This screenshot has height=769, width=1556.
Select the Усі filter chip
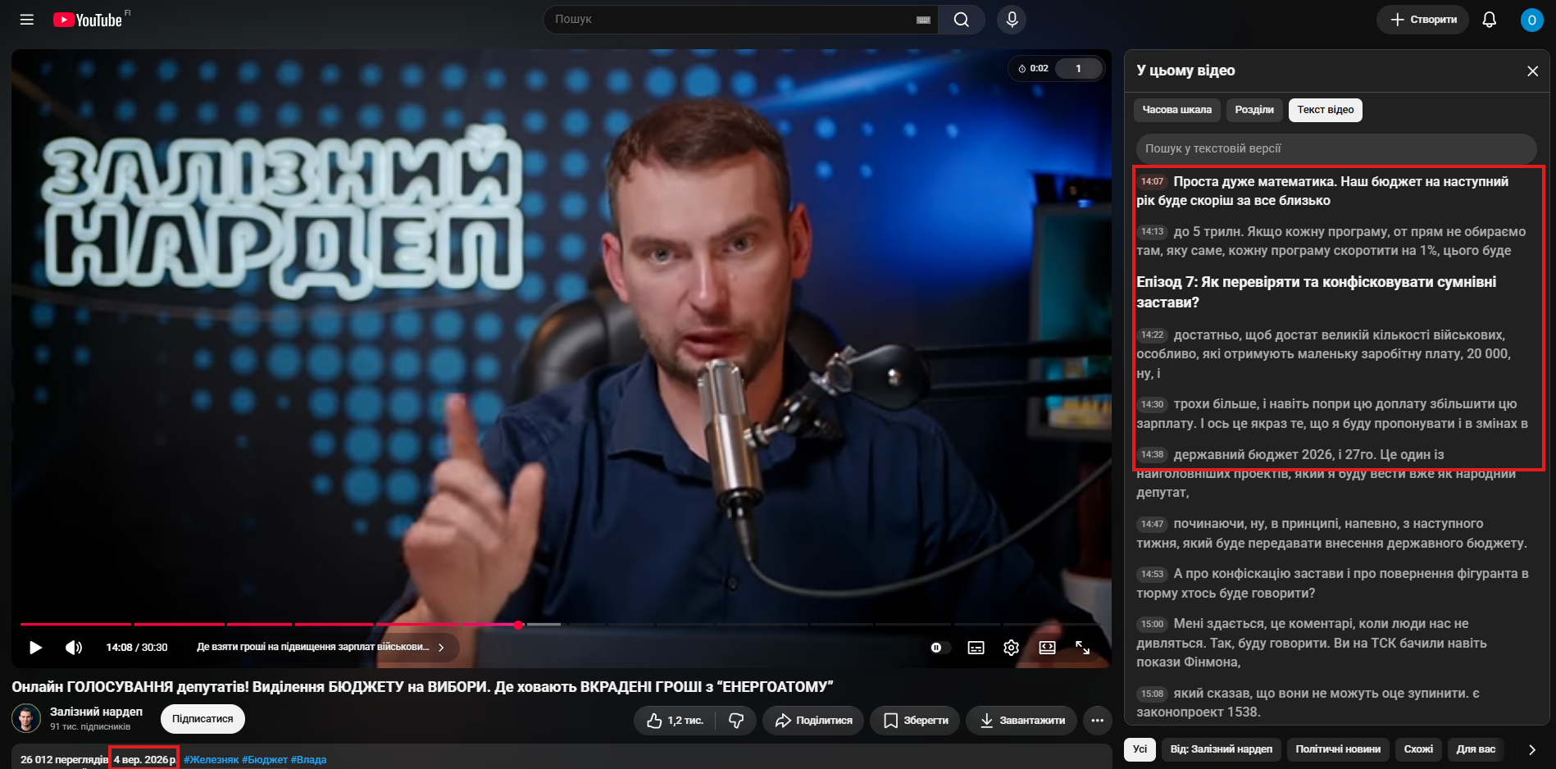pos(1140,749)
